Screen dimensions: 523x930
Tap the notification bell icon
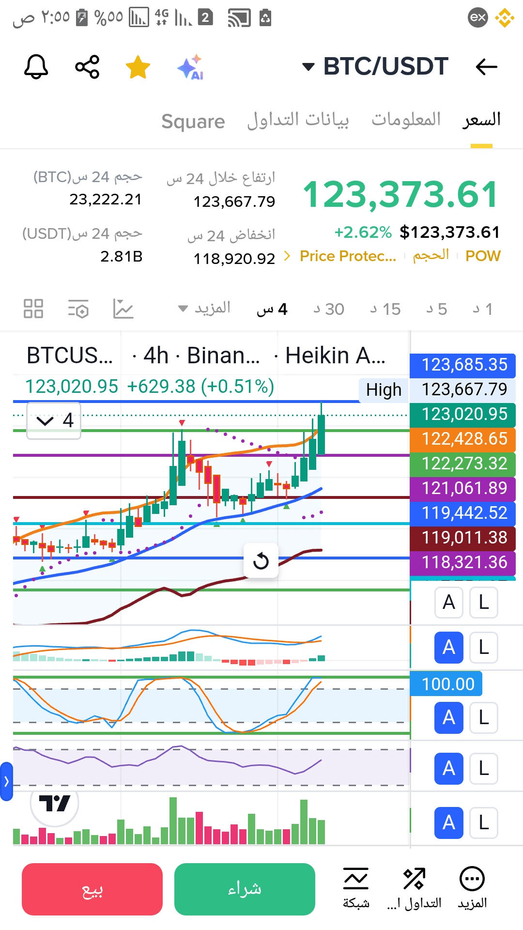[x=36, y=67]
